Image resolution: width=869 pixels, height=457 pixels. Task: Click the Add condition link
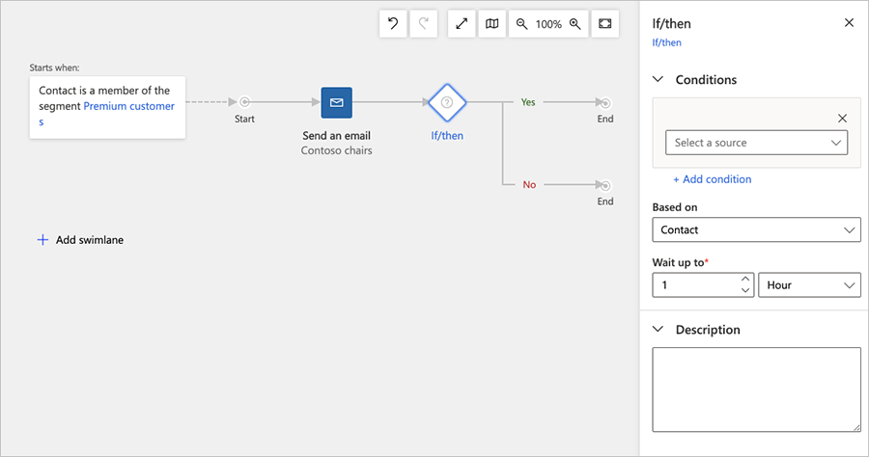pos(712,179)
